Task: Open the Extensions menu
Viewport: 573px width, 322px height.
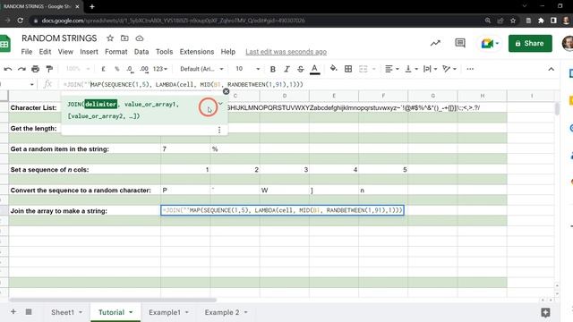Action: [197, 52]
